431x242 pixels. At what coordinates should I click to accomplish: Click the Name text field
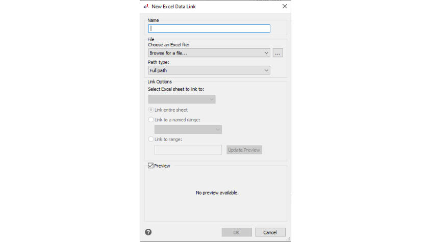click(209, 29)
